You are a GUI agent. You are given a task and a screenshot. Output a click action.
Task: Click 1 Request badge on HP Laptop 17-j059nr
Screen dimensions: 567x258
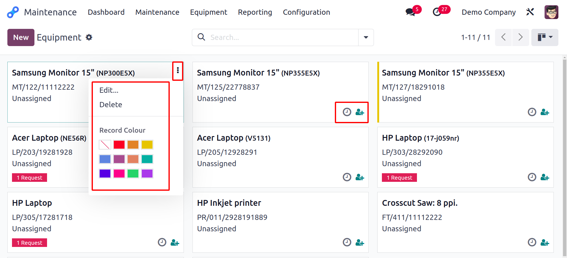(399, 178)
